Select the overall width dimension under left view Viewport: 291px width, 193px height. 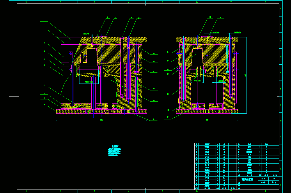pyautogui.click(x=102, y=120)
